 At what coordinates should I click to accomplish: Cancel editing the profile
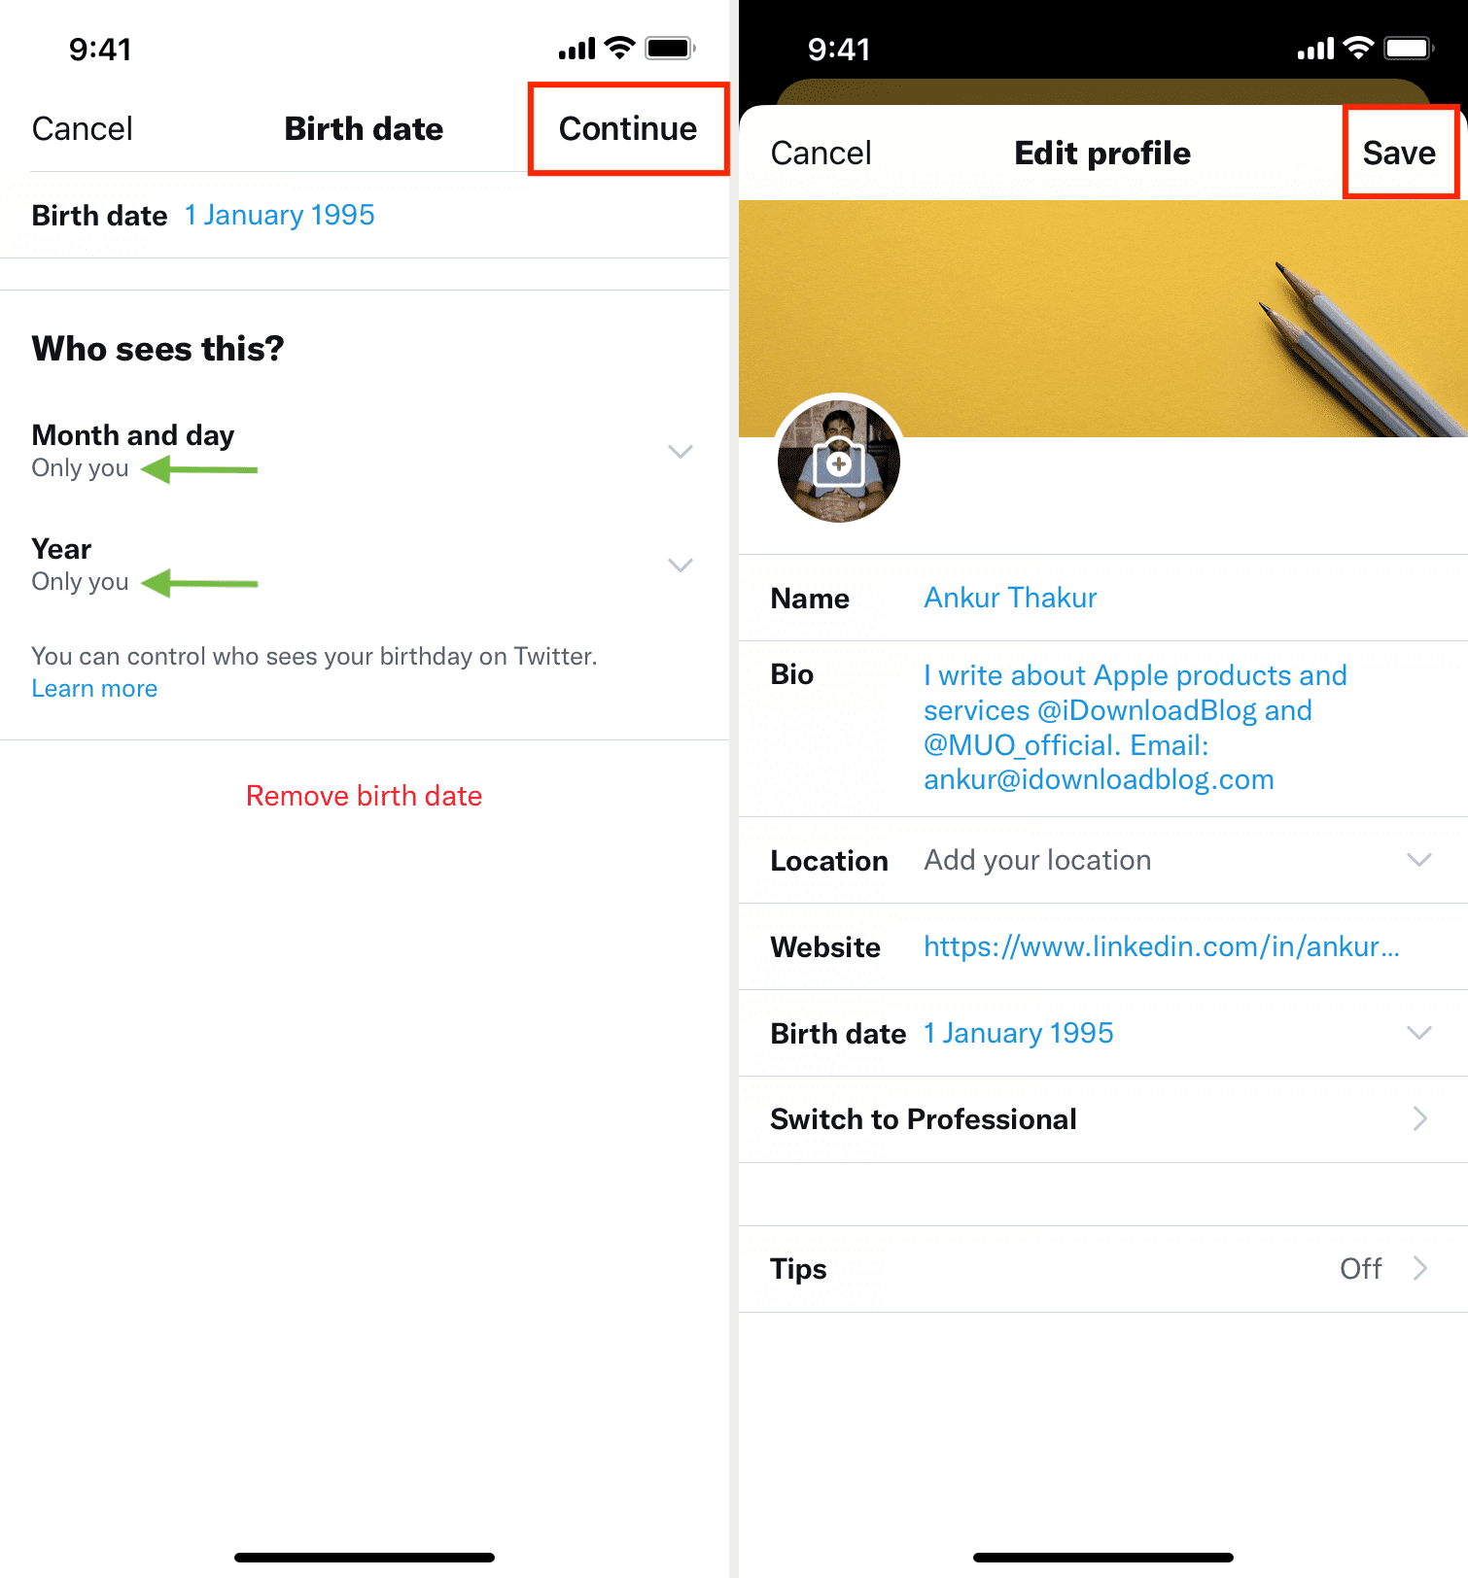click(x=821, y=153)
